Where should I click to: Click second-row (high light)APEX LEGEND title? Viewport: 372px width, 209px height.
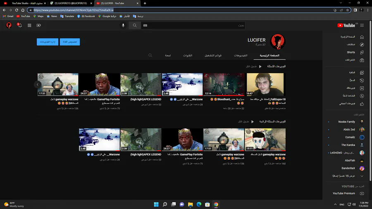145,154
